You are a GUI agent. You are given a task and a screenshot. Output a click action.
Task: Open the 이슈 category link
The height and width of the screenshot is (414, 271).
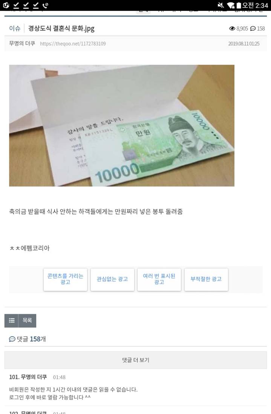[x=15, y=28]
